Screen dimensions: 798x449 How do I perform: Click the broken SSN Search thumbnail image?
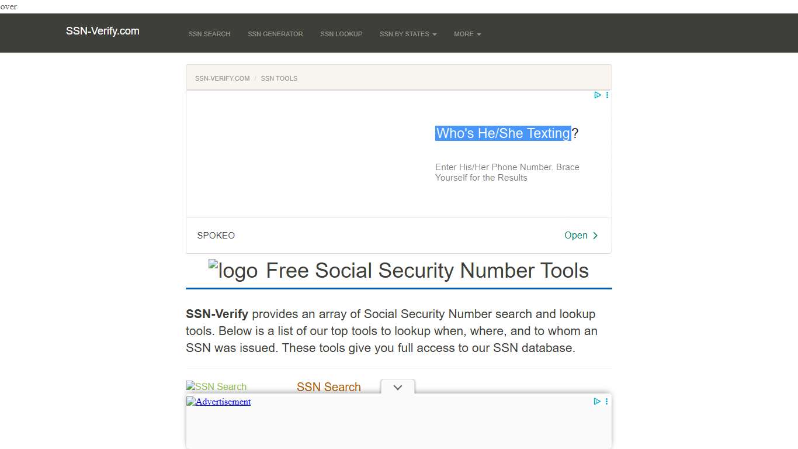click(x=216, y=386)
